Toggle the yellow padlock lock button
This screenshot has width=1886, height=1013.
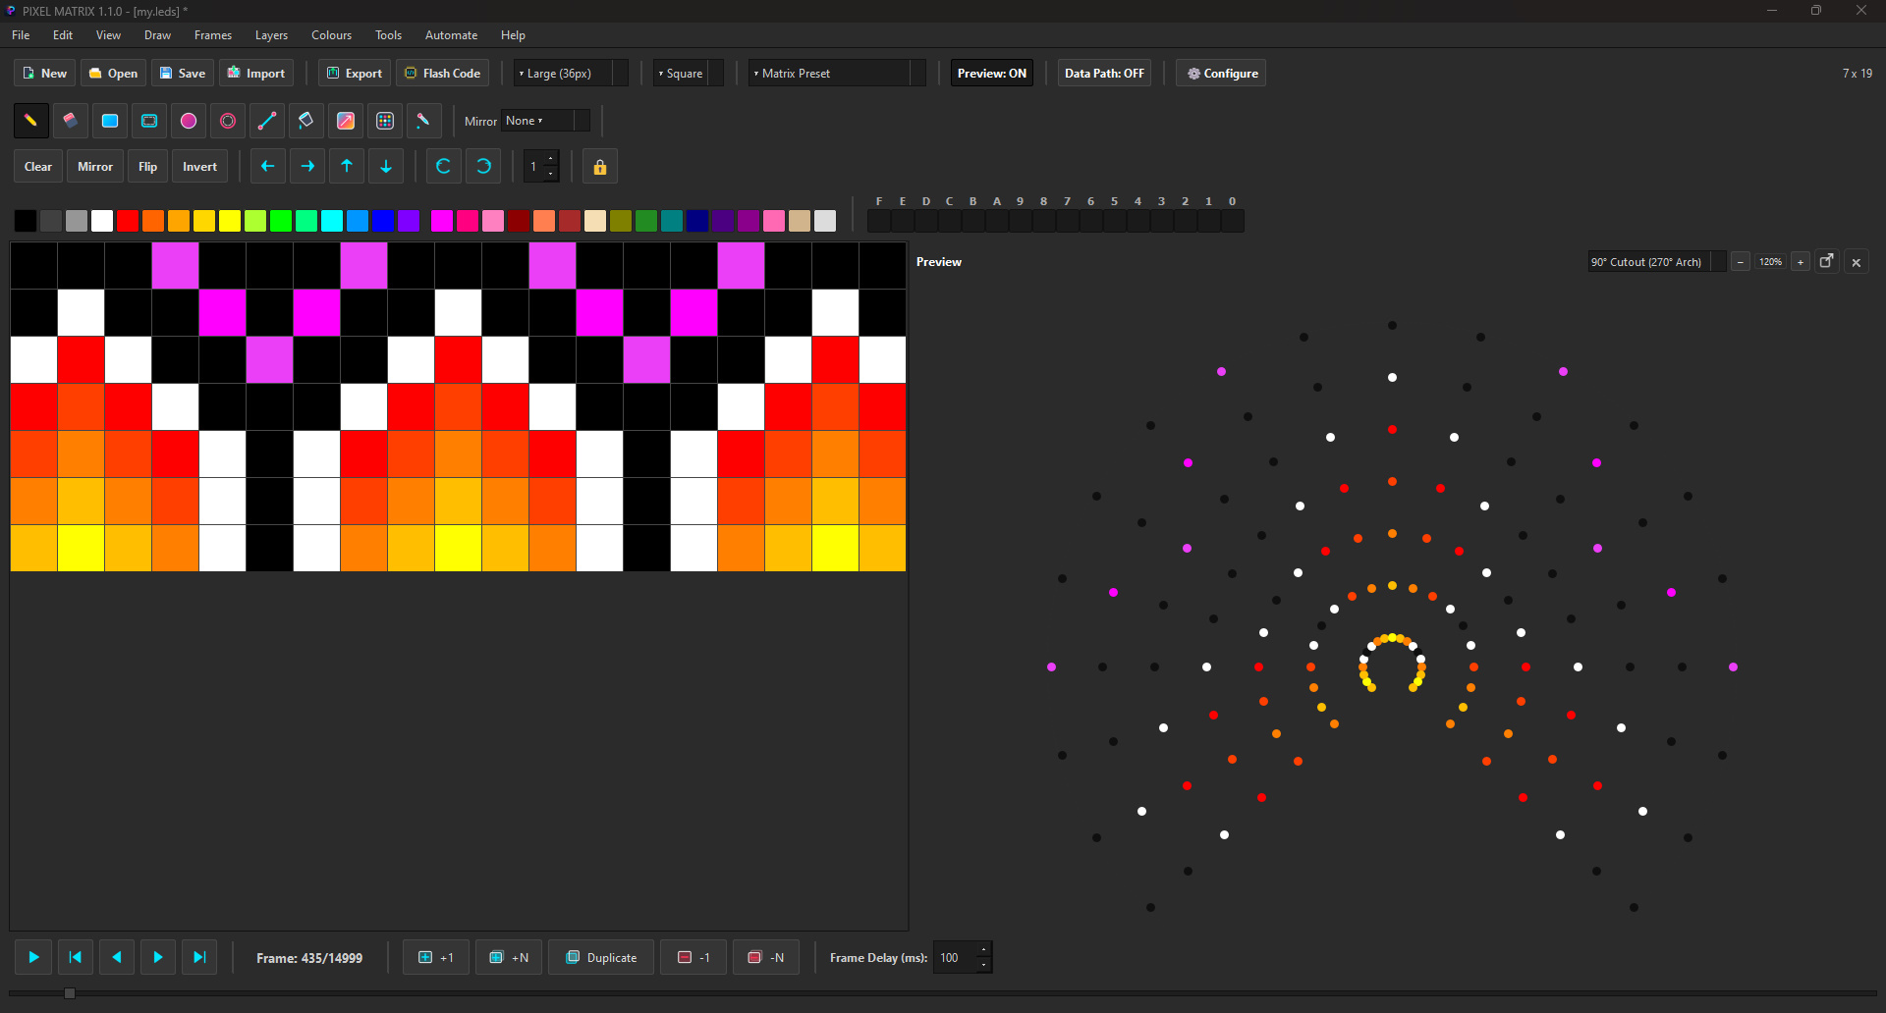point(600,167)
